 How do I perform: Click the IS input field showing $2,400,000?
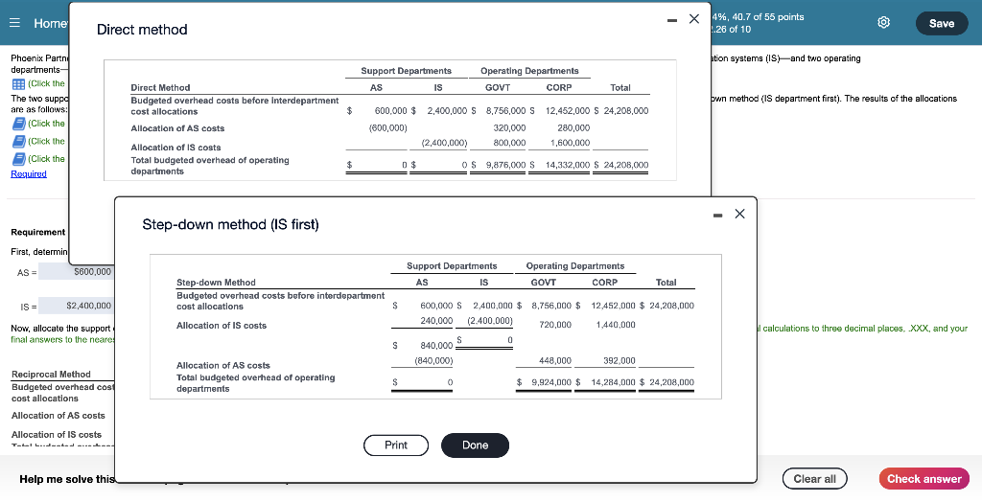76,306
